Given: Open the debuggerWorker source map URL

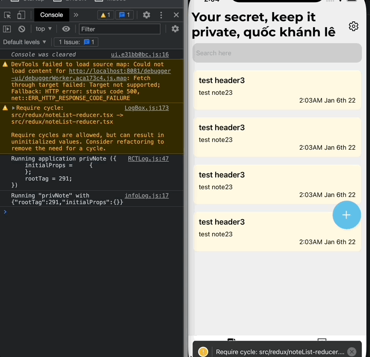Looking at the screenshot, I should click(91, 74).
